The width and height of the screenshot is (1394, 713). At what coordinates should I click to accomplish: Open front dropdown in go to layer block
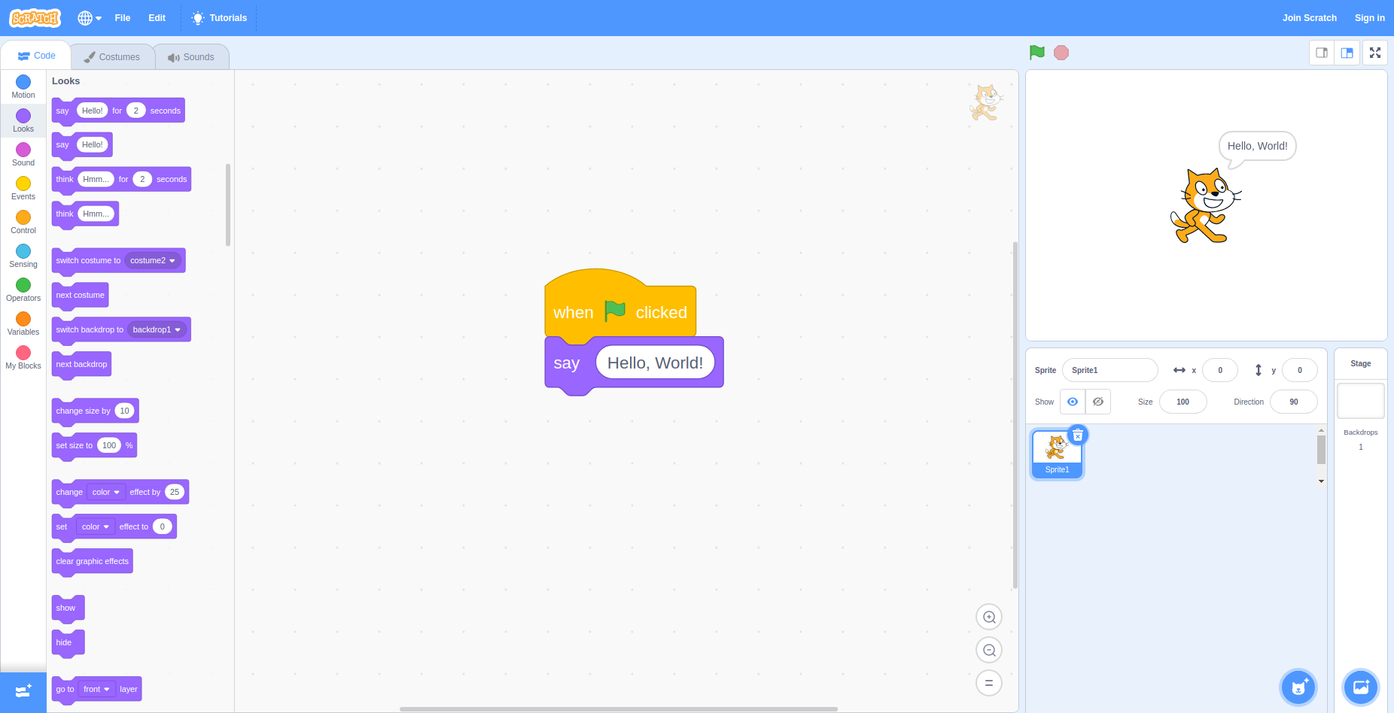tap(97, 690)
